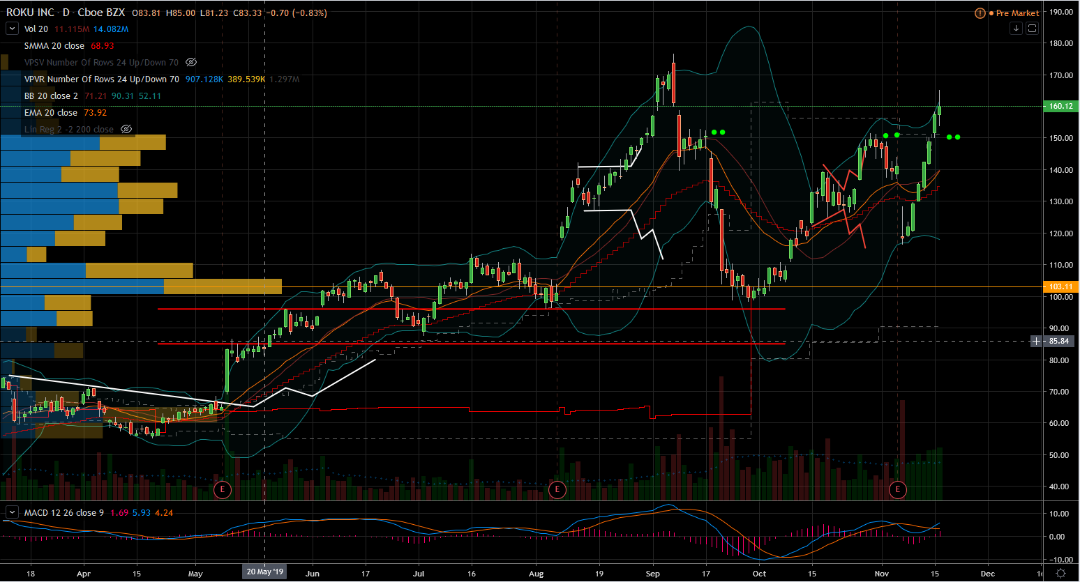Screen dimensions: 1080x582
Task: Click the August earnings 'E' marker
Action: point(557,489)
